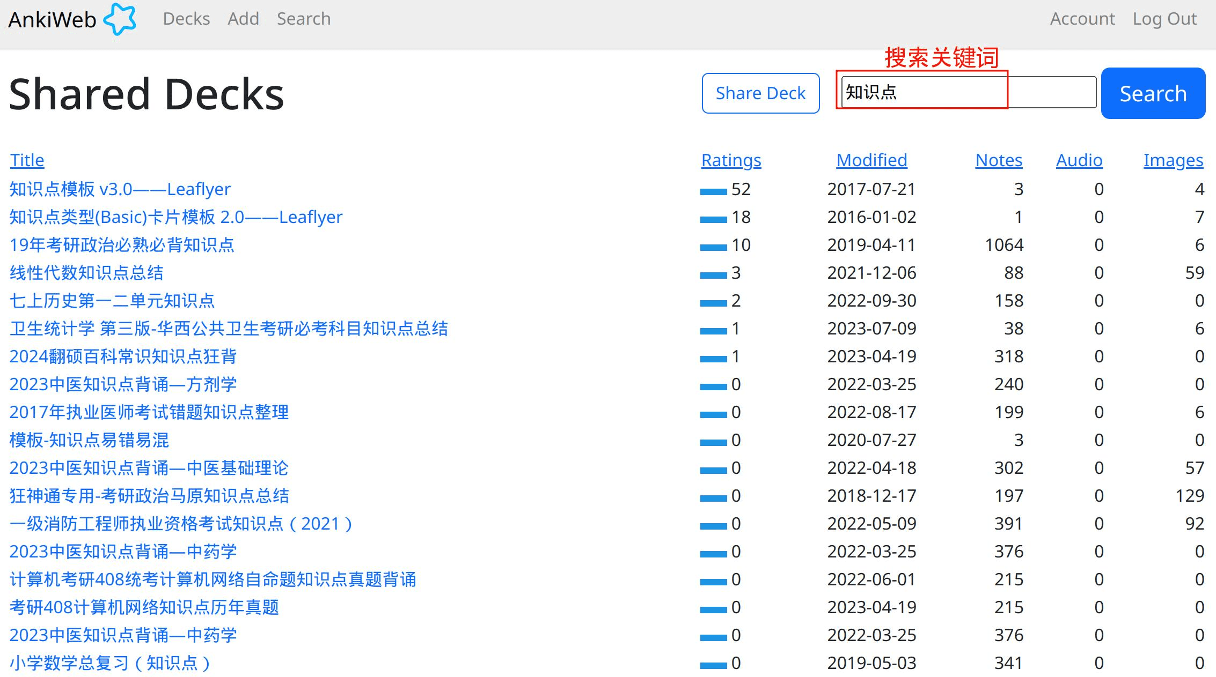
Task: Open deck 小学数学总复习（知识点）
Action: tap(111, 663)
